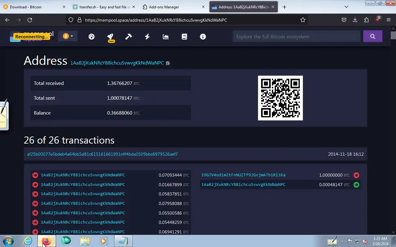Open the Graphs chart icon
Viewport: 396px width, 247px height.
[166, 36]
